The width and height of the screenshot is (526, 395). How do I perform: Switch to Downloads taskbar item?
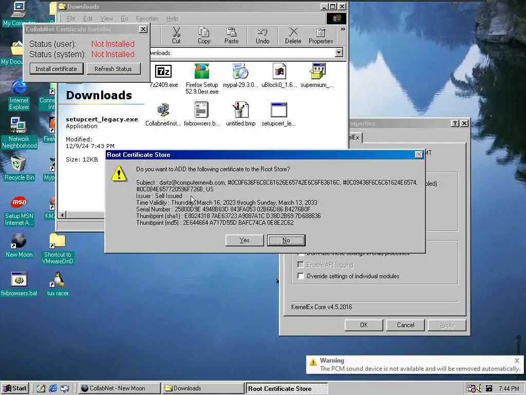(x=203, y=388)
